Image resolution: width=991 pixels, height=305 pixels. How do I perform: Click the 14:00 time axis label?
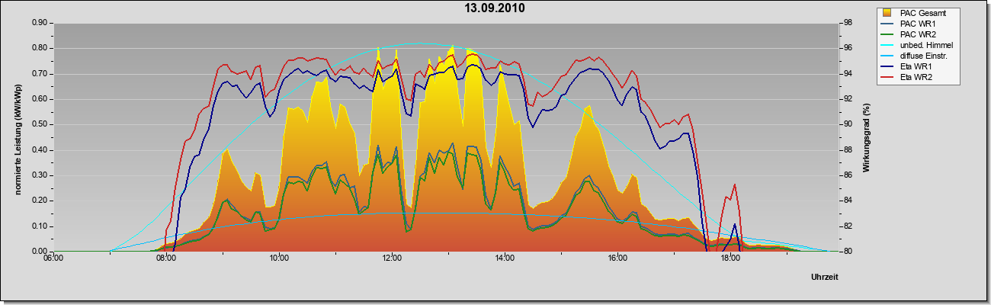point(505,258)
